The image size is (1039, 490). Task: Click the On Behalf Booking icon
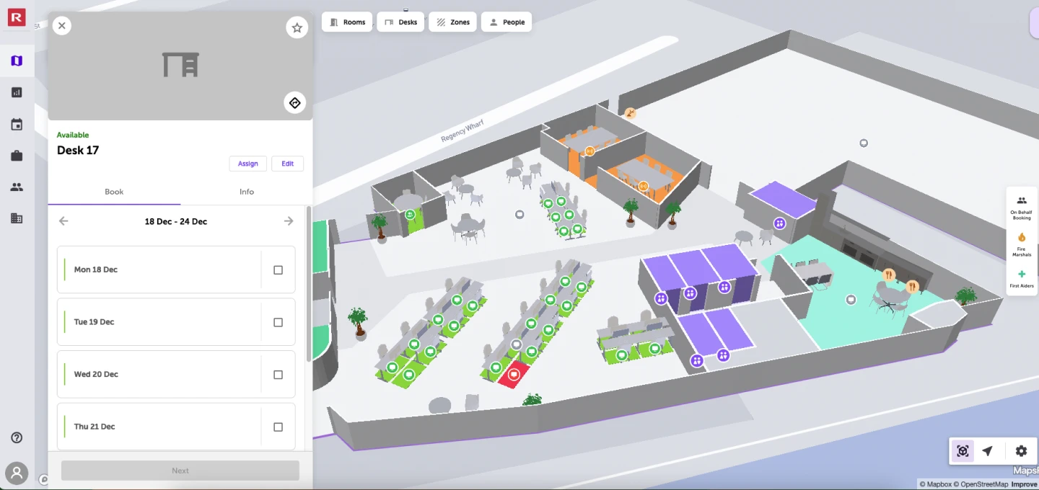[x=1021, y=200]
